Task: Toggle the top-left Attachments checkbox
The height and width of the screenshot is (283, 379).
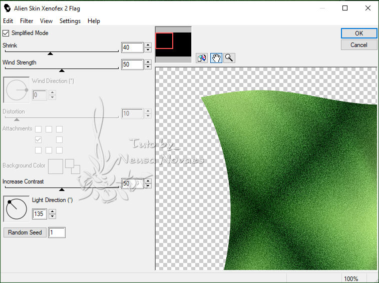Action: click(38, 129)
